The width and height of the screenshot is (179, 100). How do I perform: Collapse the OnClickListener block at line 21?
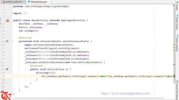pos(12,62)
